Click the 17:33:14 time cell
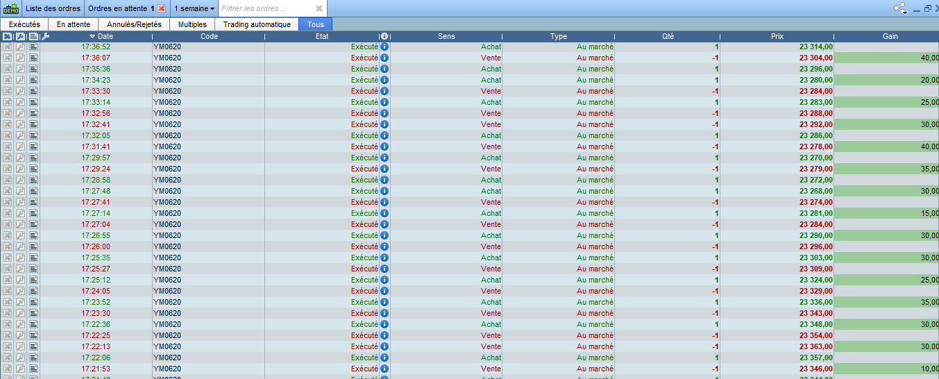The width and height of the screenshot is (939, 379). coord(96,102)
